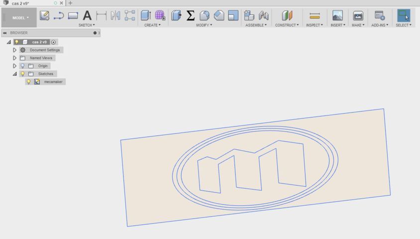This screenshot has height=239, width=420.
Task: Select the Extrude tool
Action: [146, 15]
